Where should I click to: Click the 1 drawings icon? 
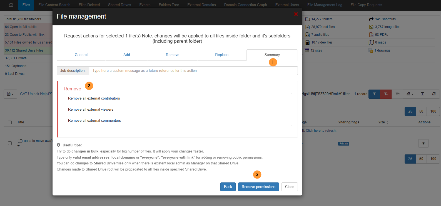click(371, 50)
